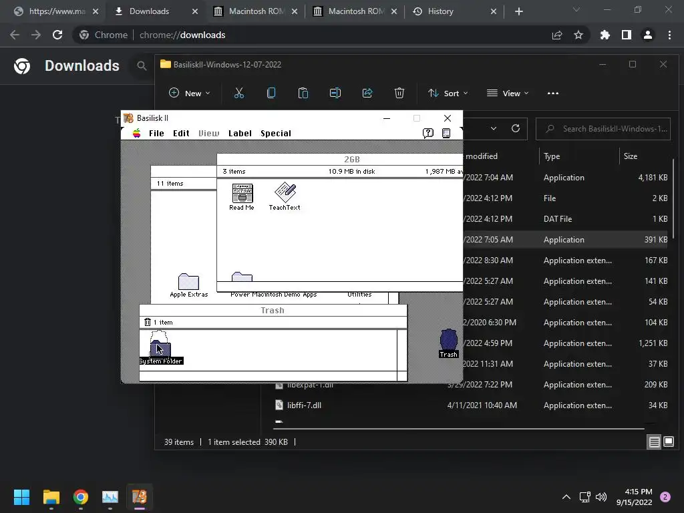Open the Label menu in Basilisk II
The height and width of the screenshot is (513, 684).
[x=240, y=133]
